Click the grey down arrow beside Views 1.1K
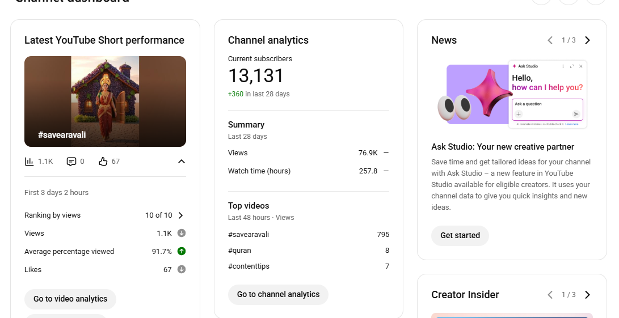 click(x=182, y=233)
